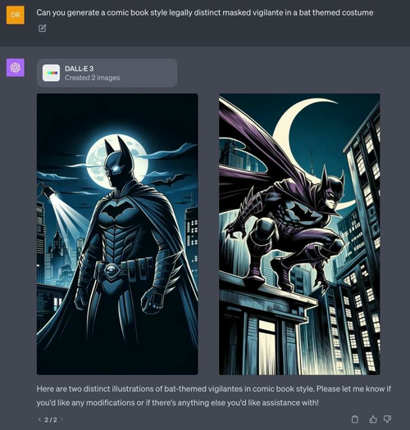
Task: Click the 2/2 response counter
Action: (51, 419)
